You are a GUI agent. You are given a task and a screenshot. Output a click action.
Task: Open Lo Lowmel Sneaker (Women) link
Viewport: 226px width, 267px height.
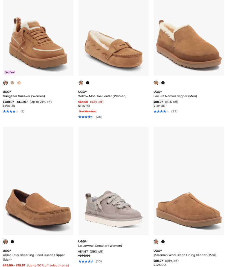coord(100,246)
